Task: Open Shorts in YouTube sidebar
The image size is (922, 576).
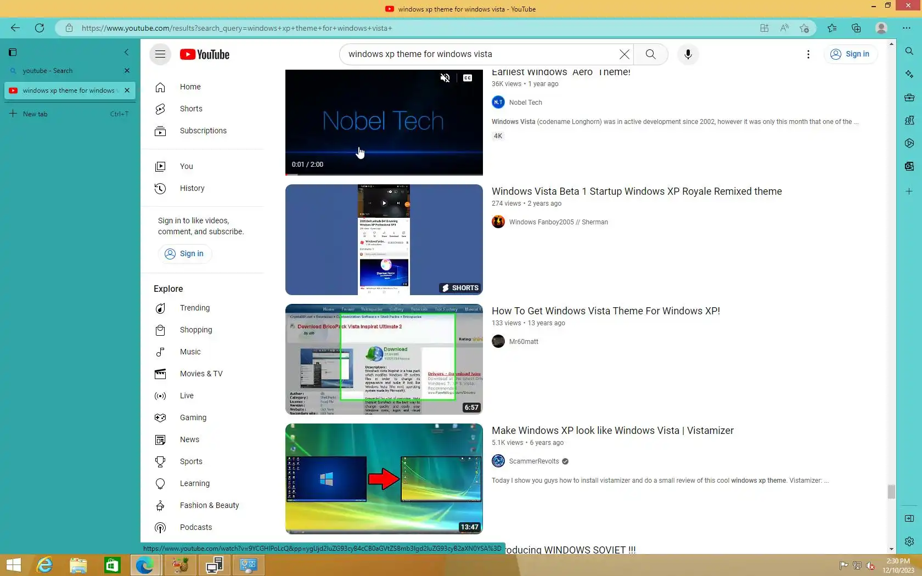Action: [202, 109]
